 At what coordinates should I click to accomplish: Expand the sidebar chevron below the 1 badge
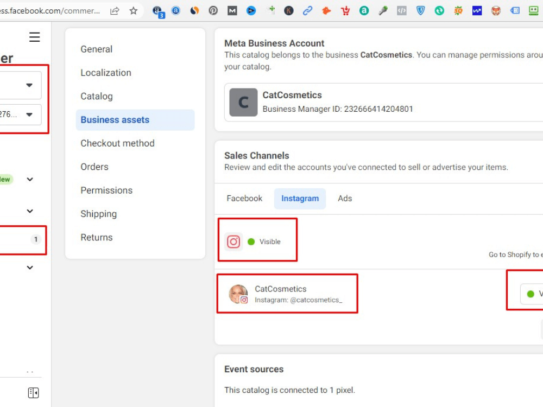30,267
